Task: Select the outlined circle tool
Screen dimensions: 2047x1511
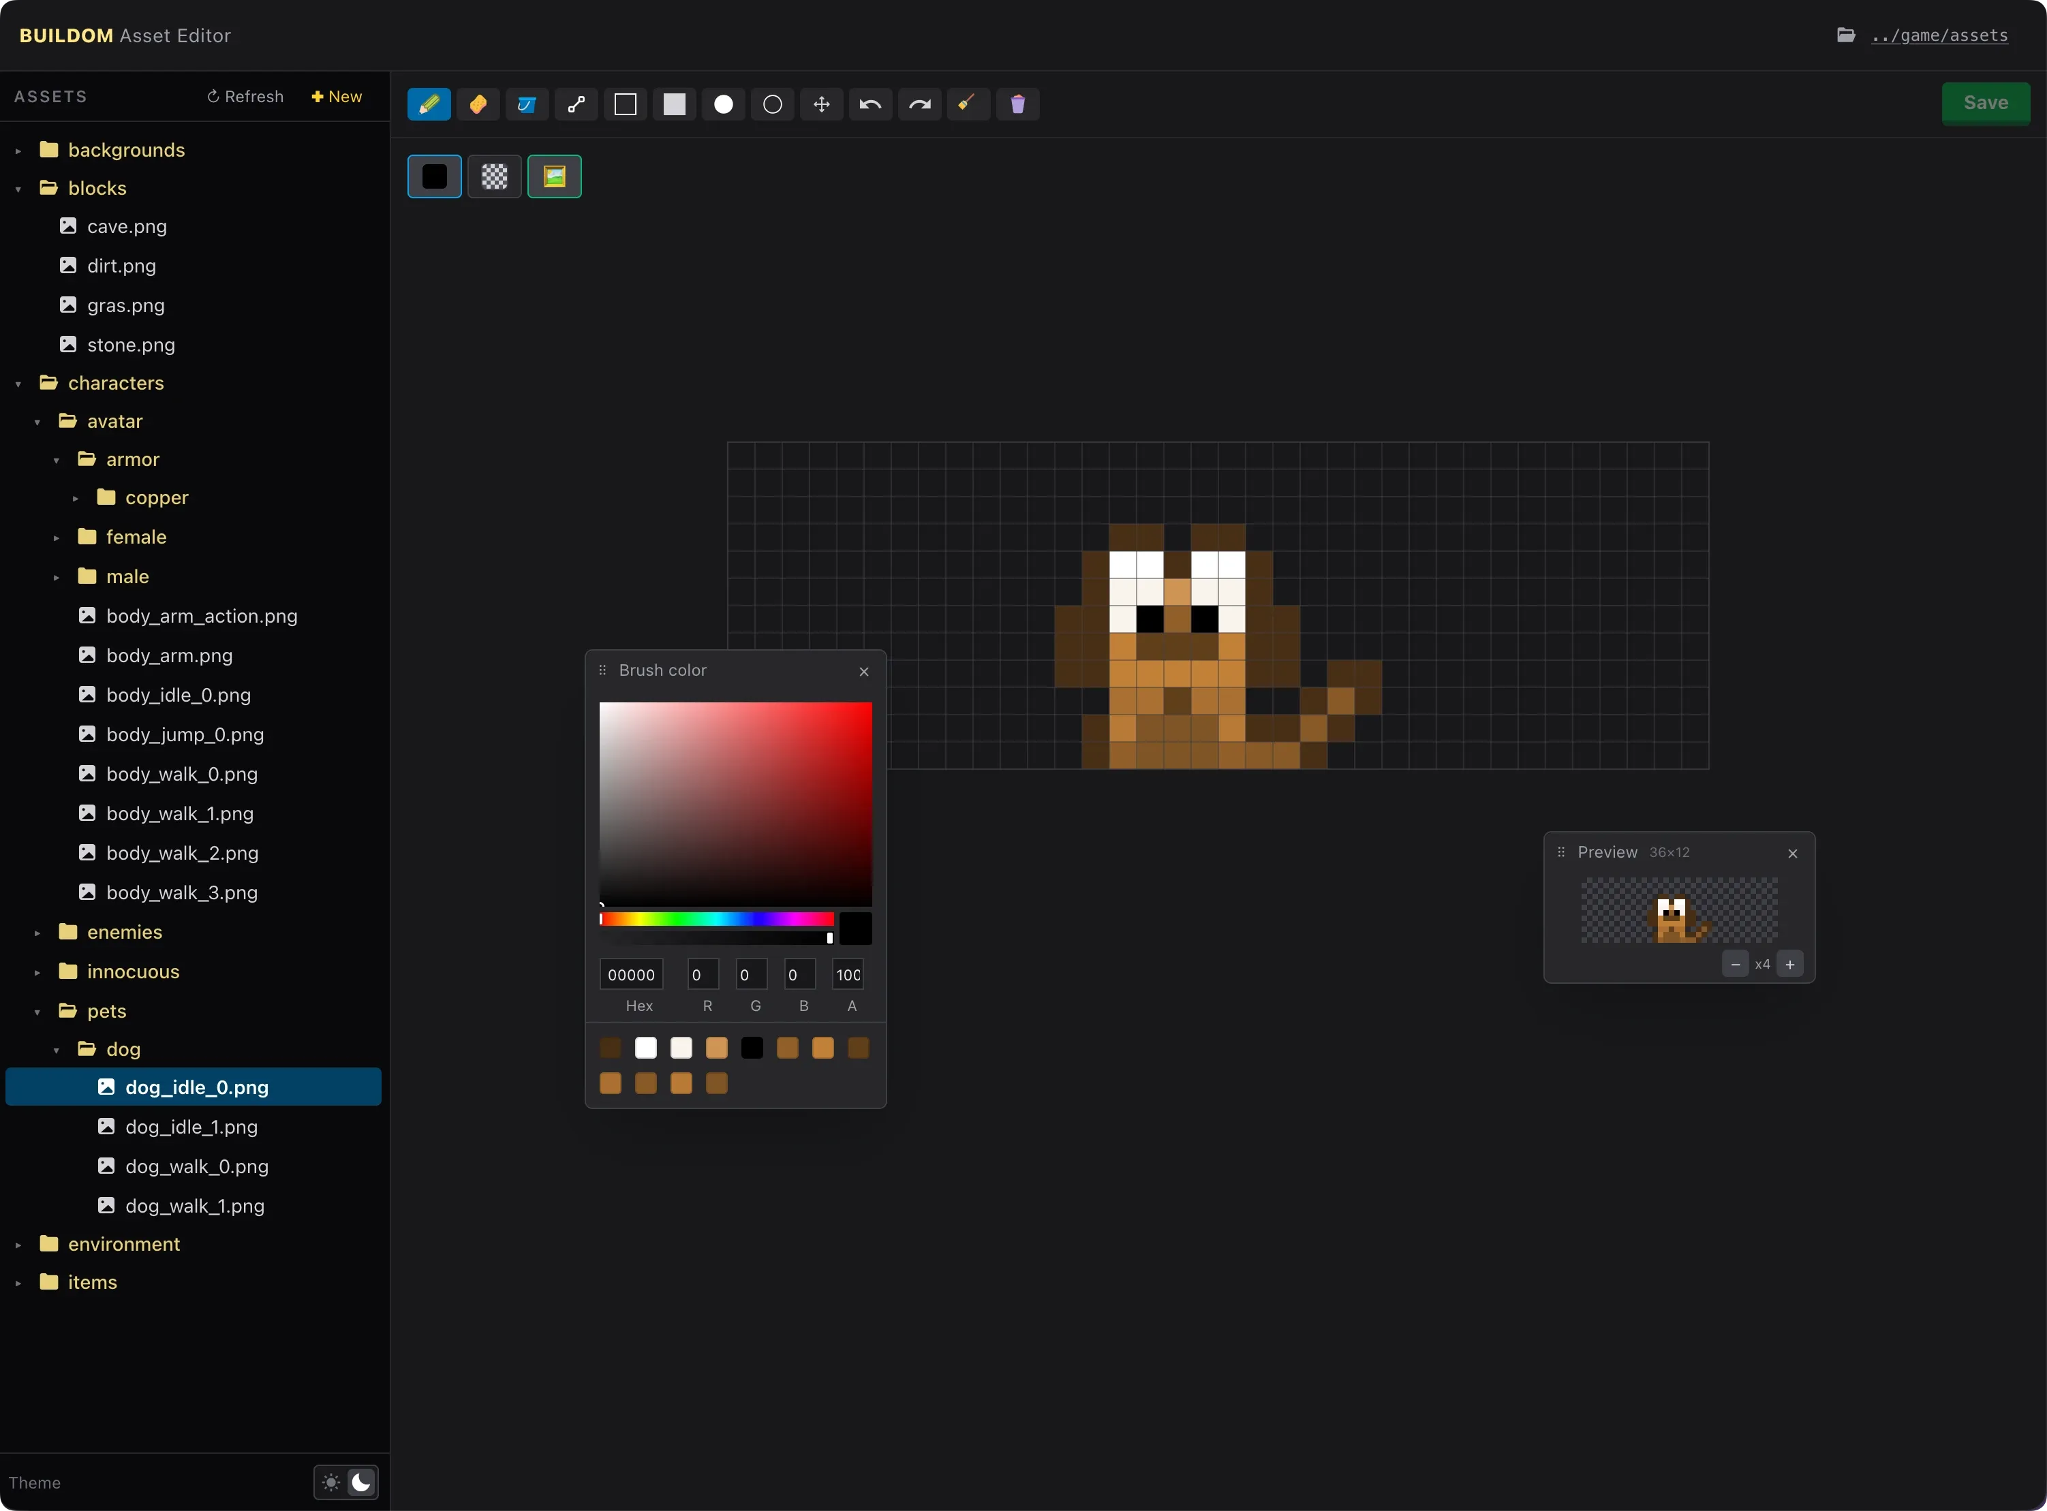Action: (x=773, y=104)
